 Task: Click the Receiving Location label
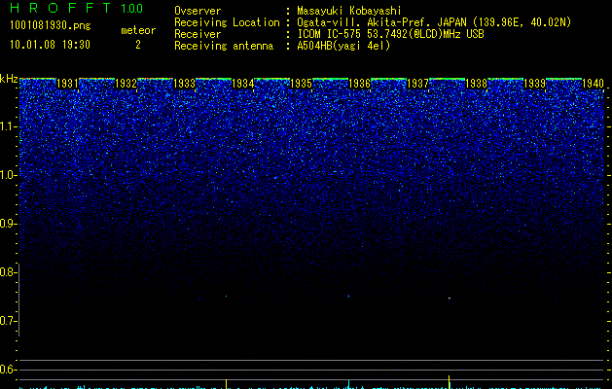pyautogui.click(x=227, y=22)
